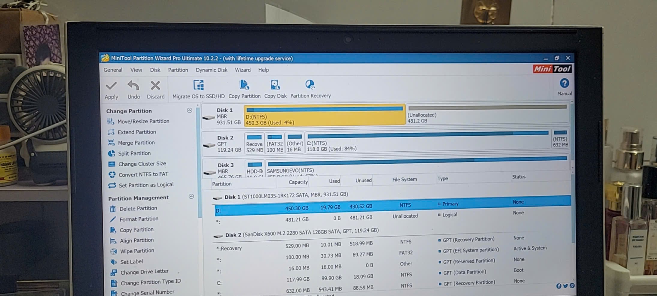Select NTFS 632 MB block in Disk 2 map

(560, 139)
